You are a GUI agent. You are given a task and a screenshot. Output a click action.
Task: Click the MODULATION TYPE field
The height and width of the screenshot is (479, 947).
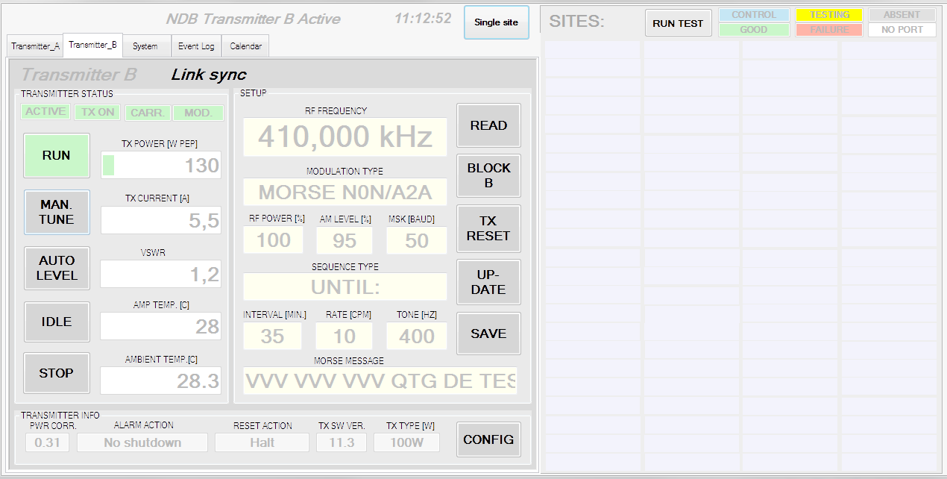pyautogui.click(x=345, y=192)
